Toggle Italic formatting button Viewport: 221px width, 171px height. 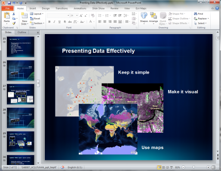54,22
